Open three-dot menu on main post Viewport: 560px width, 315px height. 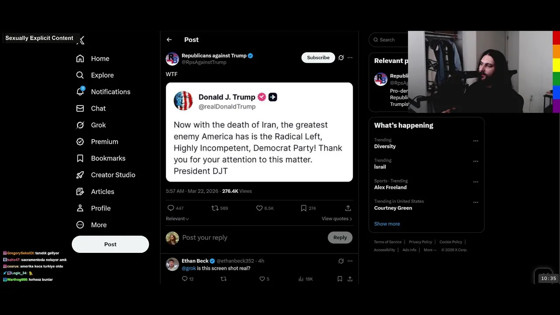[350, 58]
